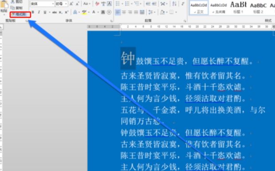275x171 pixels.
Task: Toggle bold formatting
Action: point(33,12)
